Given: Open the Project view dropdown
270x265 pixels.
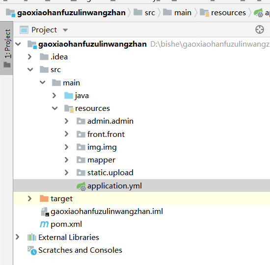Looking at the screenshot, I should coord(65,30).
